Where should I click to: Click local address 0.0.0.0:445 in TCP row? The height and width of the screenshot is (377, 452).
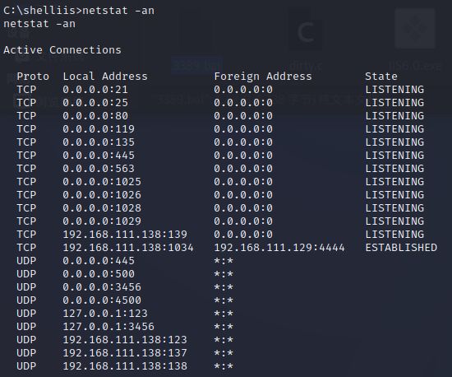click(x=99, y=156)
